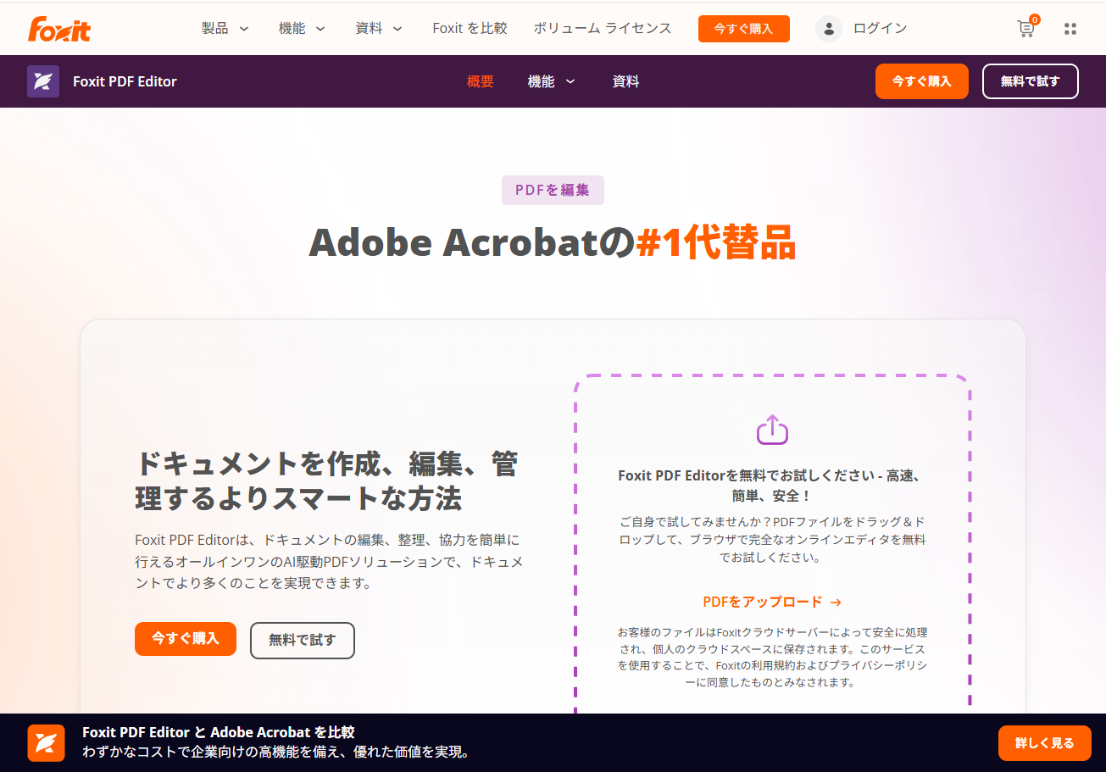
Task: Click 無料で試す button in the purple bar
Action: coord(1031,81)
